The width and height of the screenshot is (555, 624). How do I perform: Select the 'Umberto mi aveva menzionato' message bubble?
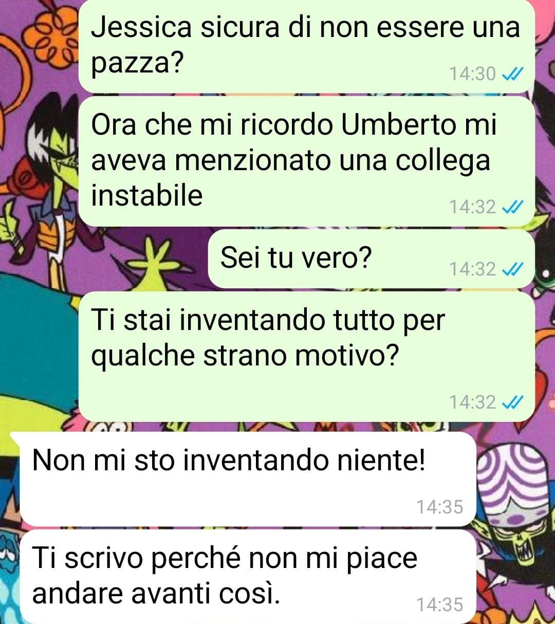(306, 161)
